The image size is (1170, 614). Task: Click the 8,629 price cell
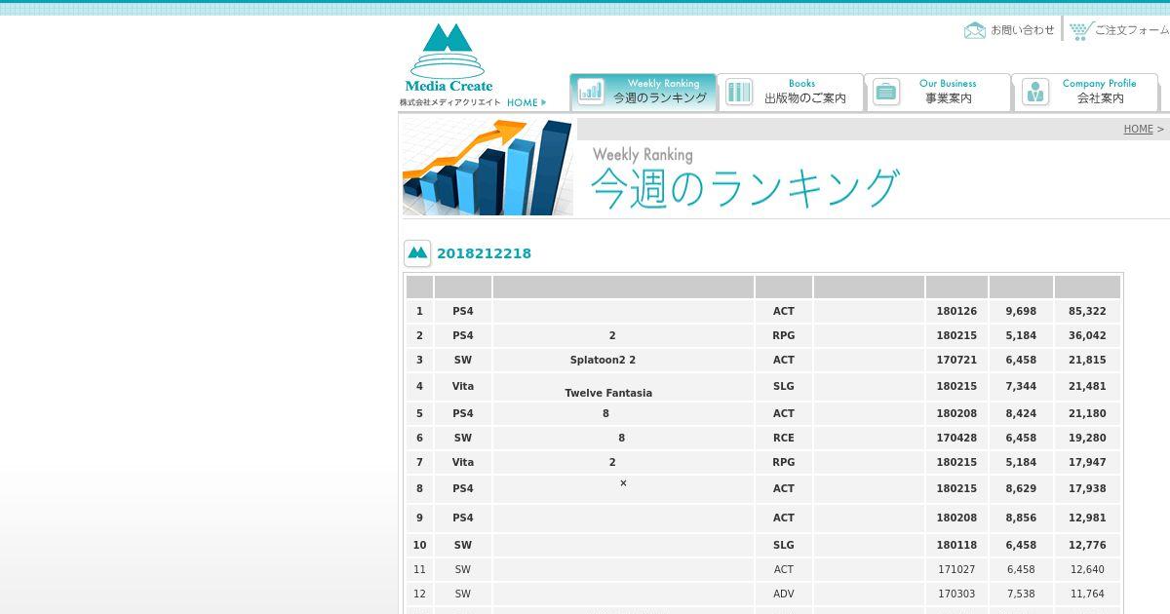tap(1021, 488)
